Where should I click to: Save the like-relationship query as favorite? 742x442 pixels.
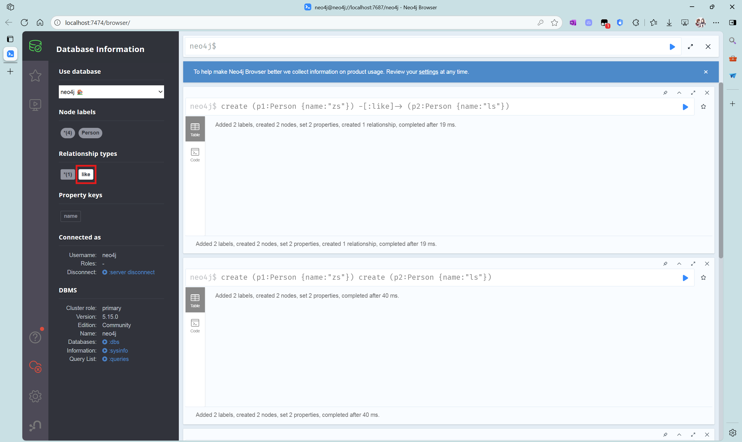pyautogui.click(x=703, y=107)
